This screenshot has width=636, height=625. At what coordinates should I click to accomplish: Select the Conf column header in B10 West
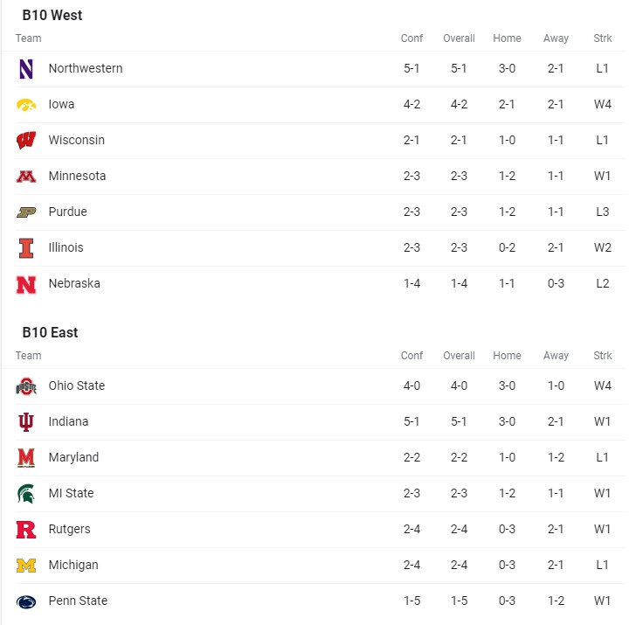click(411, 38)
